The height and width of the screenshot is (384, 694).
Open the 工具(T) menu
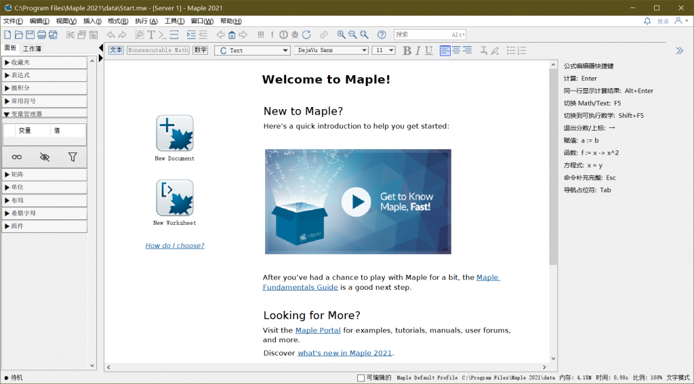click(x=174, y=21)
